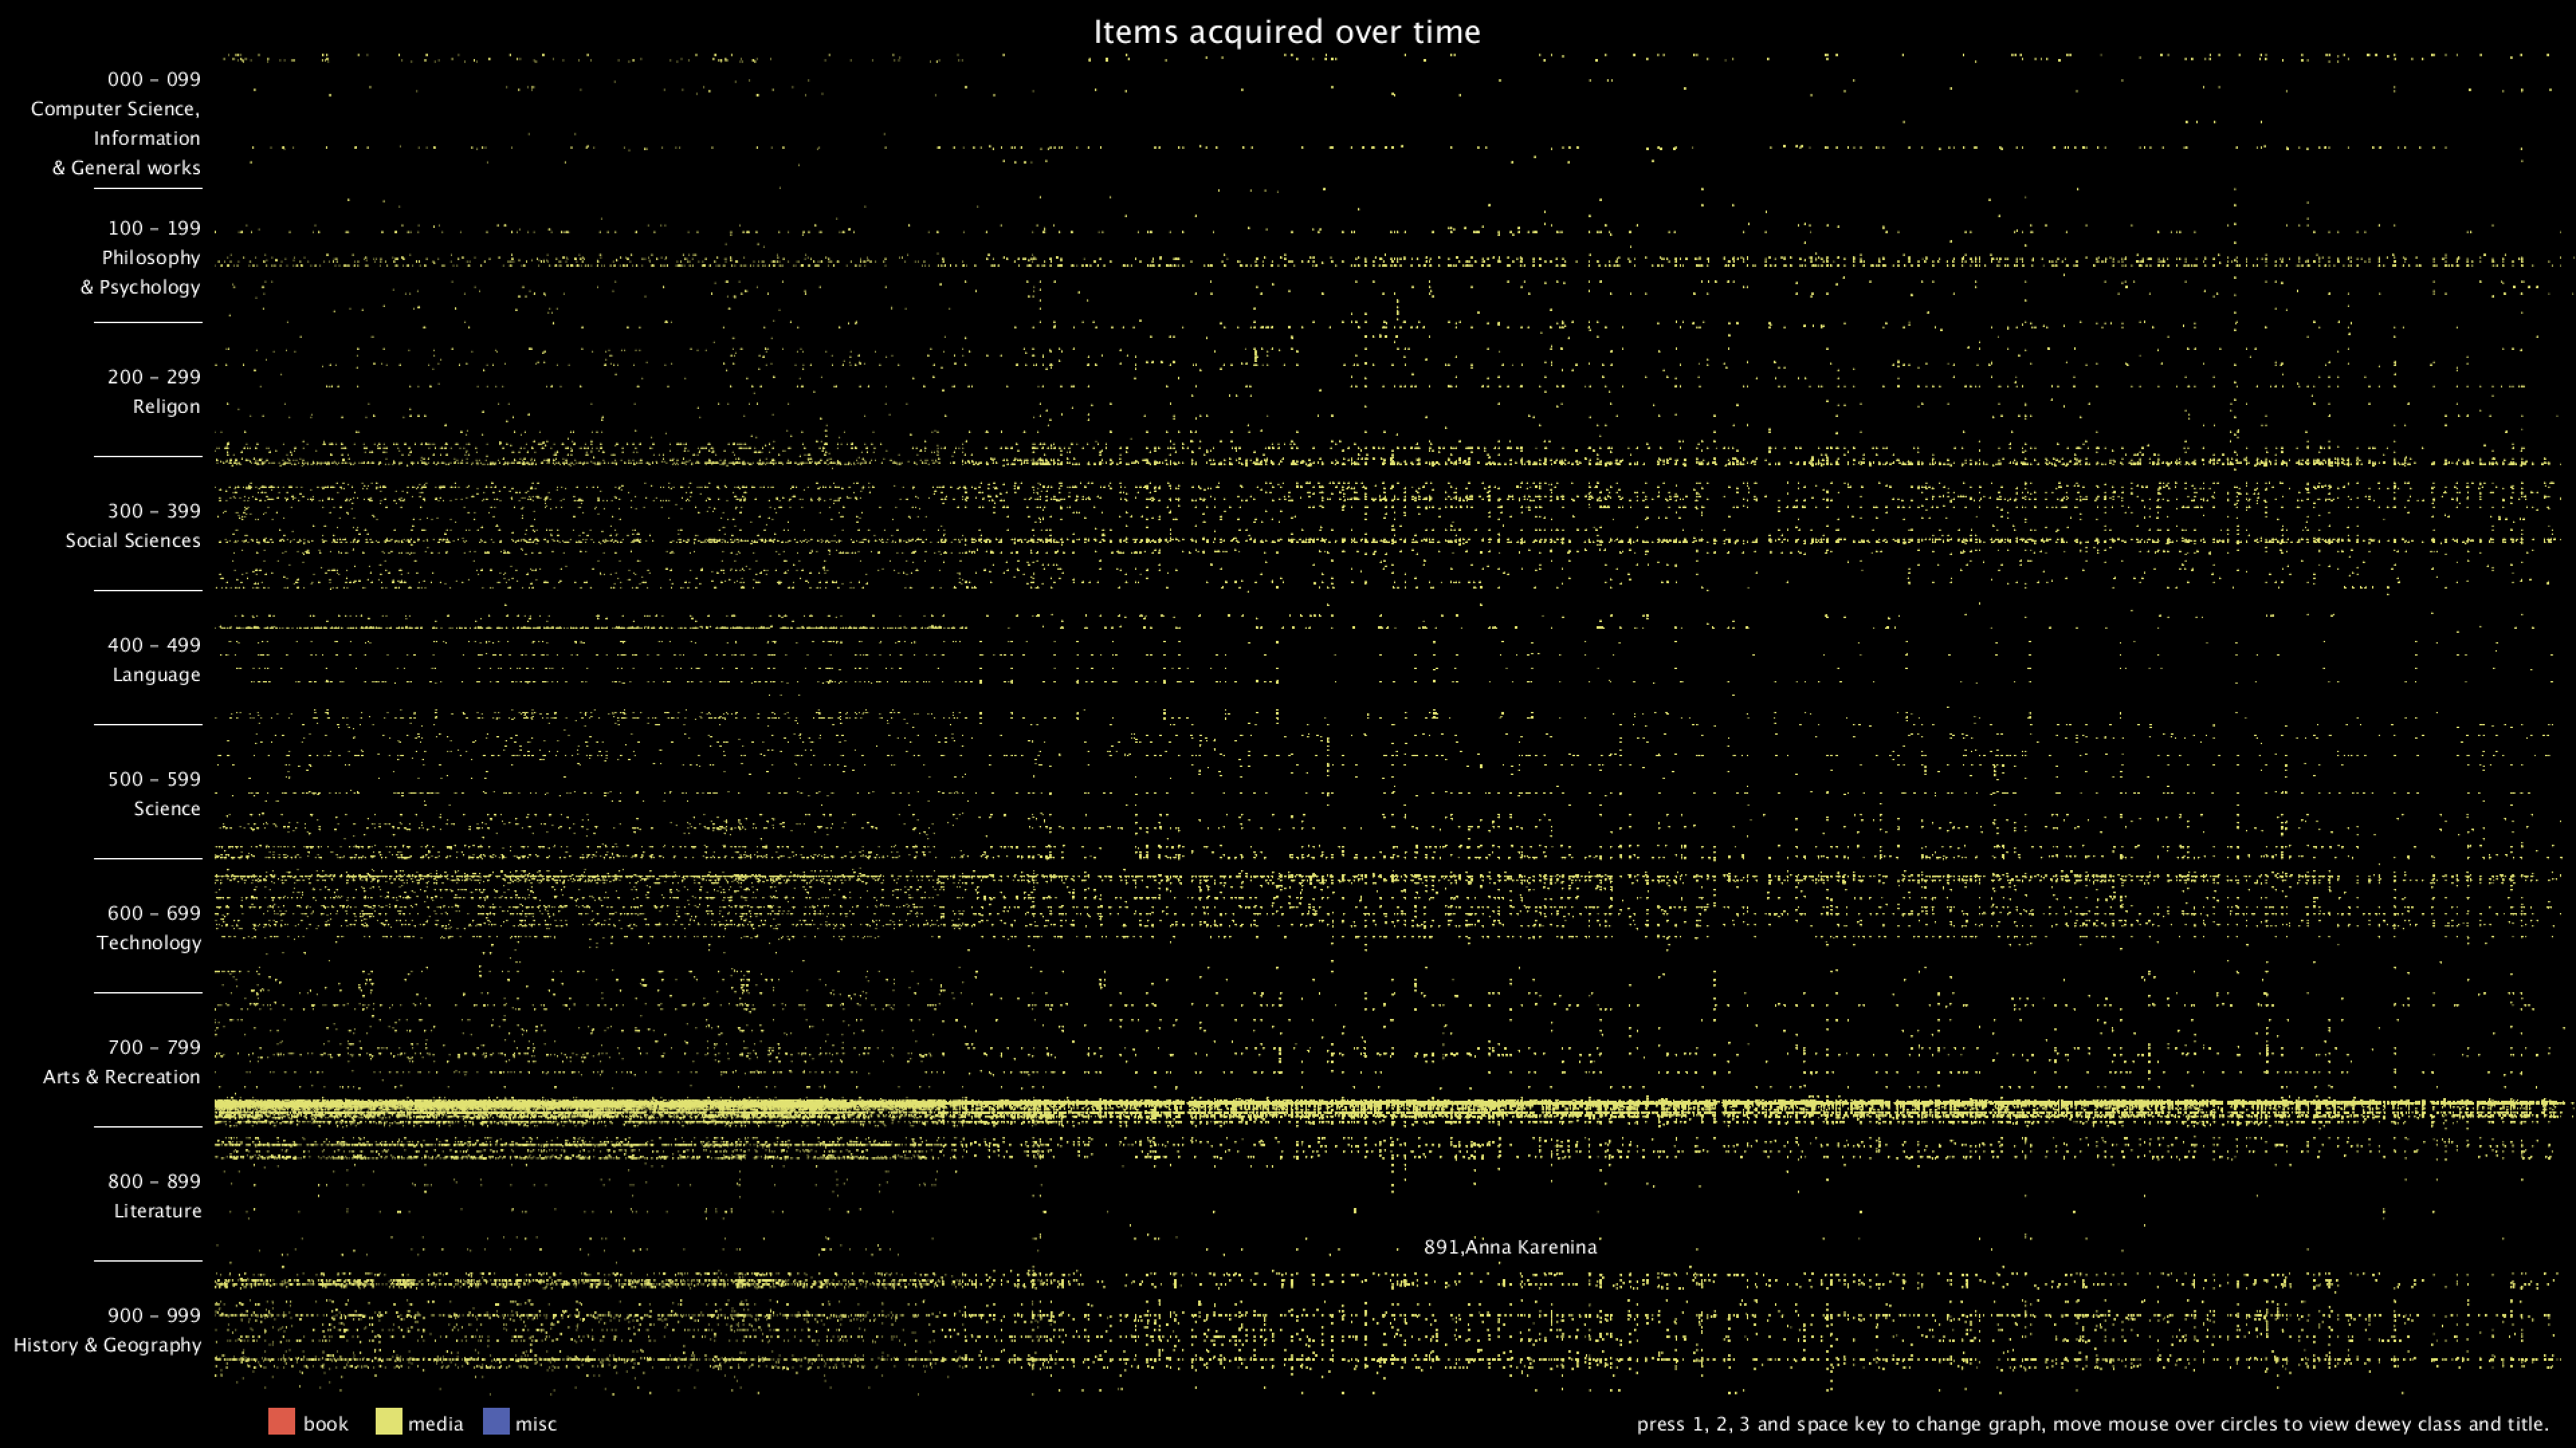This screenshot has width=2576, height=1448.
Task: Click the yellow media legend swatch
Action: pos(388,1421)
